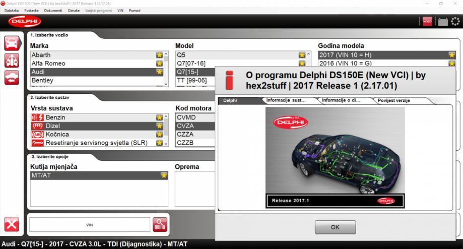Viewport: 463px width, 249px height.
Task: Select TT [99-06] in Model list
Action: (195, 80)
